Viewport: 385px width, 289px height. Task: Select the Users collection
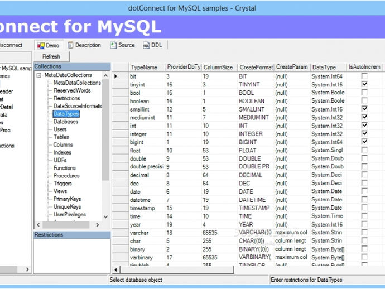[60, 129]
